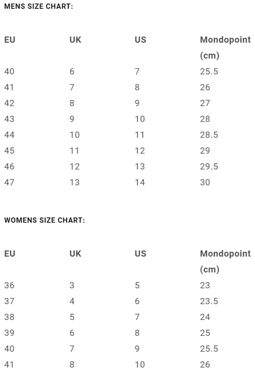Viewport: 255px width, 375px height.
Task: Click womens Mondopoint value 23.5
Action: coord(209,301)
